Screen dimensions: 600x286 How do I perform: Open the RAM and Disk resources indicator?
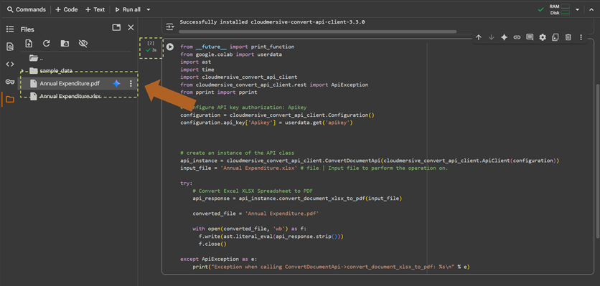click(559, 9)
